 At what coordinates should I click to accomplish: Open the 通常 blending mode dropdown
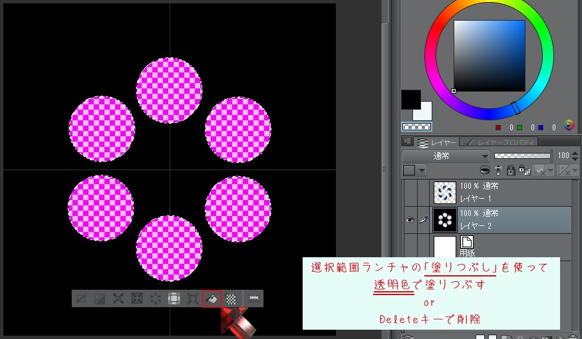[446, 156]
